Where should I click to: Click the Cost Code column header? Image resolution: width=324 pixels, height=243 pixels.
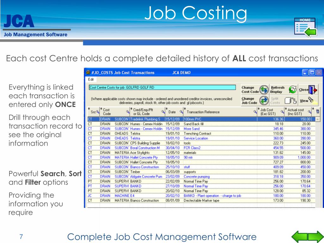point(115,112)
